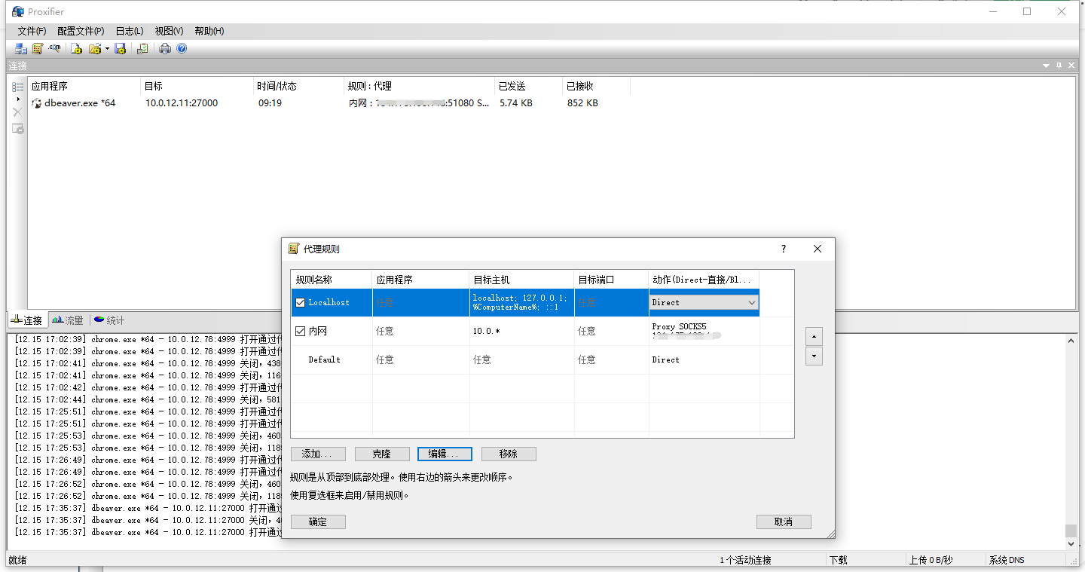
Task: Click the blue Help question mark icon
Action: tap(182, 48)
